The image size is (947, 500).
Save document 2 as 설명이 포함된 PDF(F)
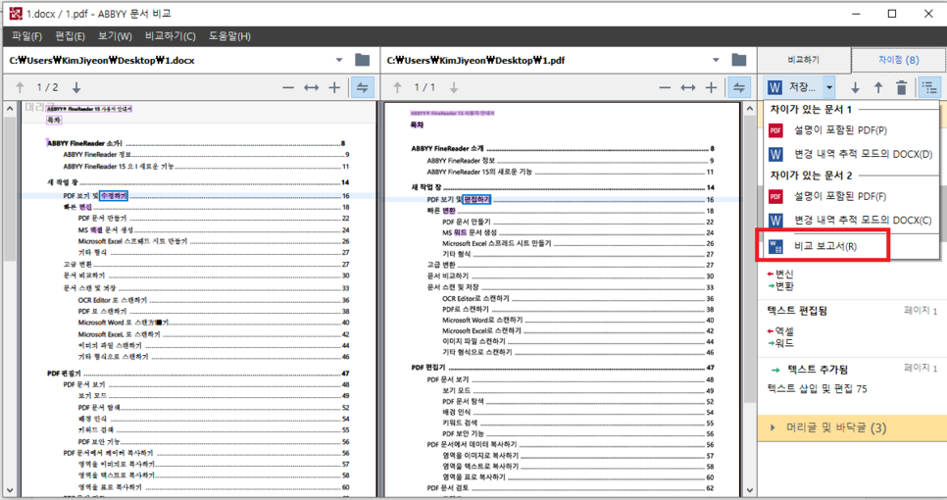click(x=851, y=196)
